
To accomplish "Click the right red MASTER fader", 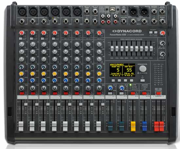I will coord(161,126).
